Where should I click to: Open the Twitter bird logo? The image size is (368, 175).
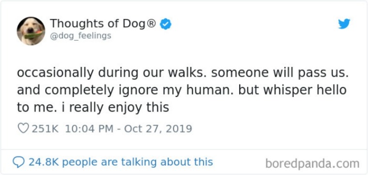click(x=344, y=24)
